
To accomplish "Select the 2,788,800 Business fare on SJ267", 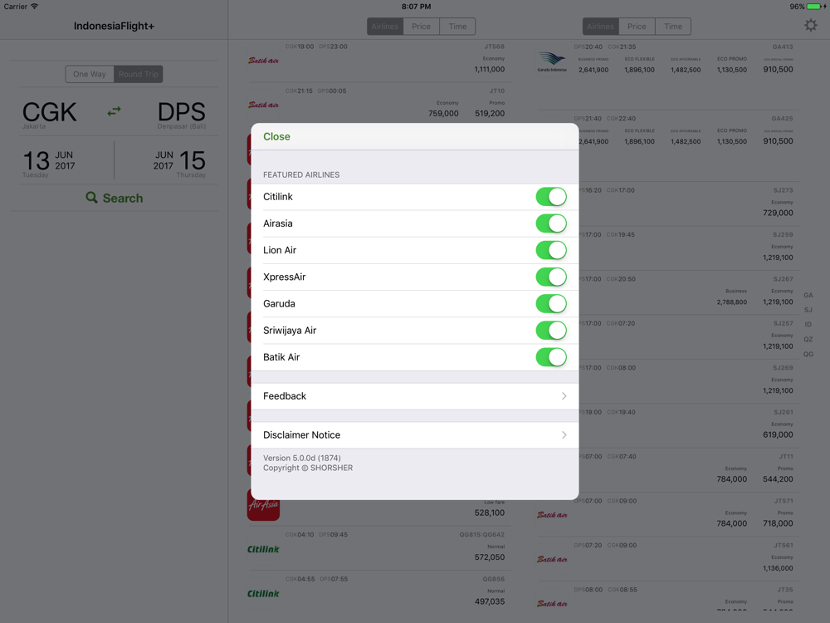I will coord(732,302).
